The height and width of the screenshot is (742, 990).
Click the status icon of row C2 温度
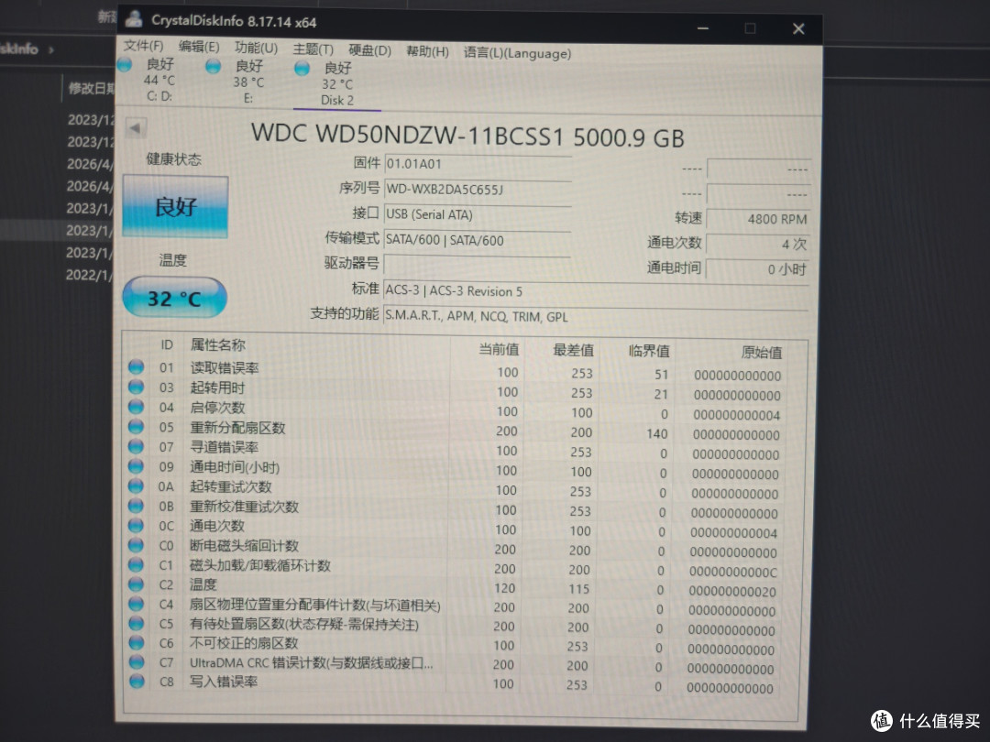(136, 584)
